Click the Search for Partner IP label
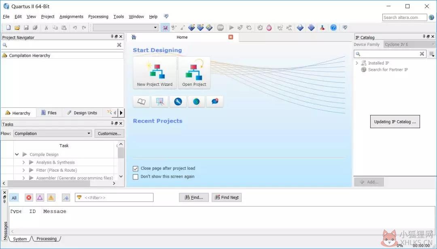This screenshot has height=249, width=437. (388, 70)
